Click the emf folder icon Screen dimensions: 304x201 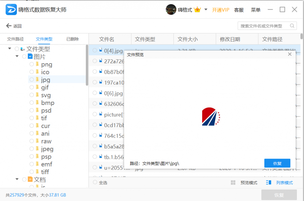37,164
